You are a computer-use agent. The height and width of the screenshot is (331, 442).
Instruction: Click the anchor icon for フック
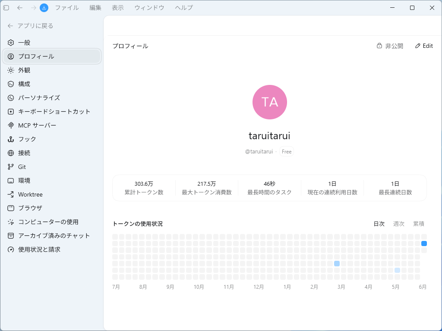point(11,139)
